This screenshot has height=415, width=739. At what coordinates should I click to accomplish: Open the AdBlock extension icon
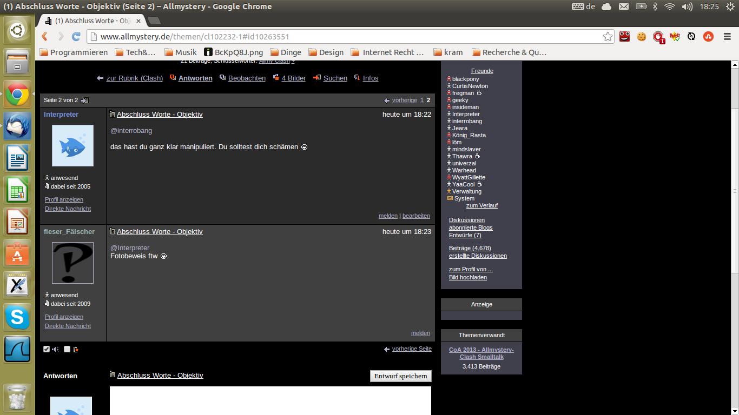point(658,37)
